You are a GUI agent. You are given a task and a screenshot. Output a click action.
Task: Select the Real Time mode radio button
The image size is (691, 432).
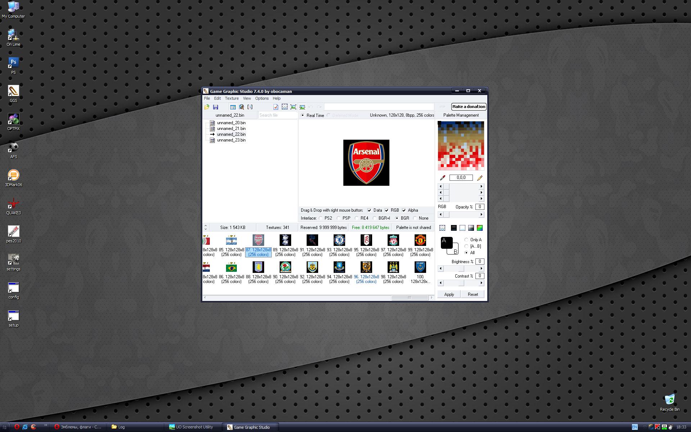[x=303, y=116]
